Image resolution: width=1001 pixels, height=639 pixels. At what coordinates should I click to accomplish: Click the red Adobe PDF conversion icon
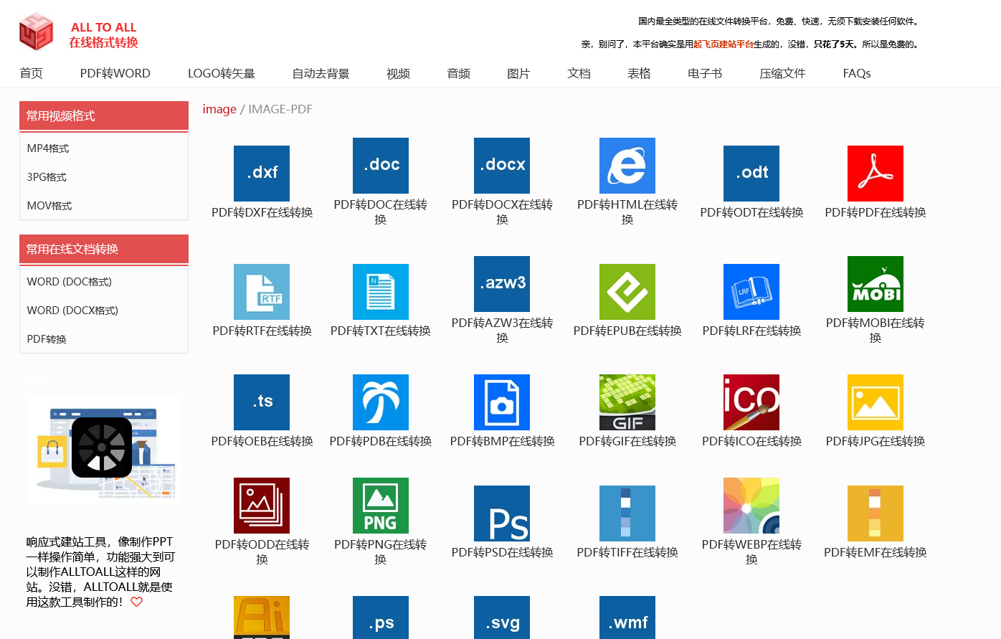click(x=874, y=173)
